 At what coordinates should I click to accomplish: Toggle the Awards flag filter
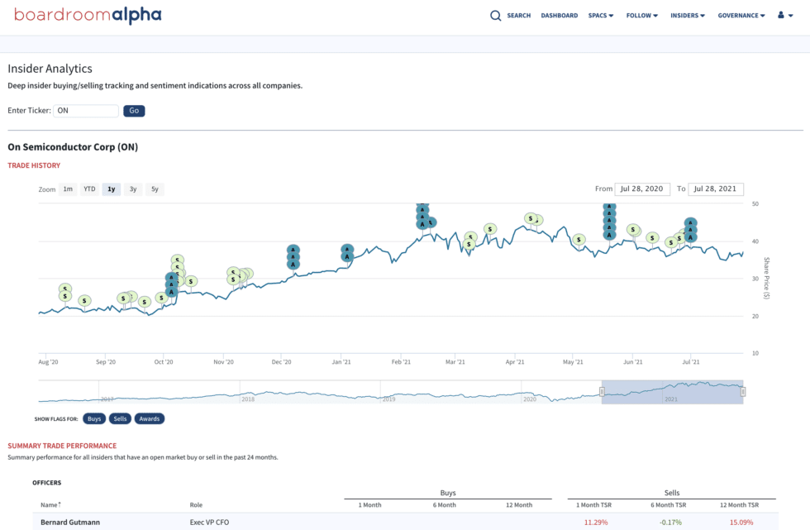[x=150, y=418]
